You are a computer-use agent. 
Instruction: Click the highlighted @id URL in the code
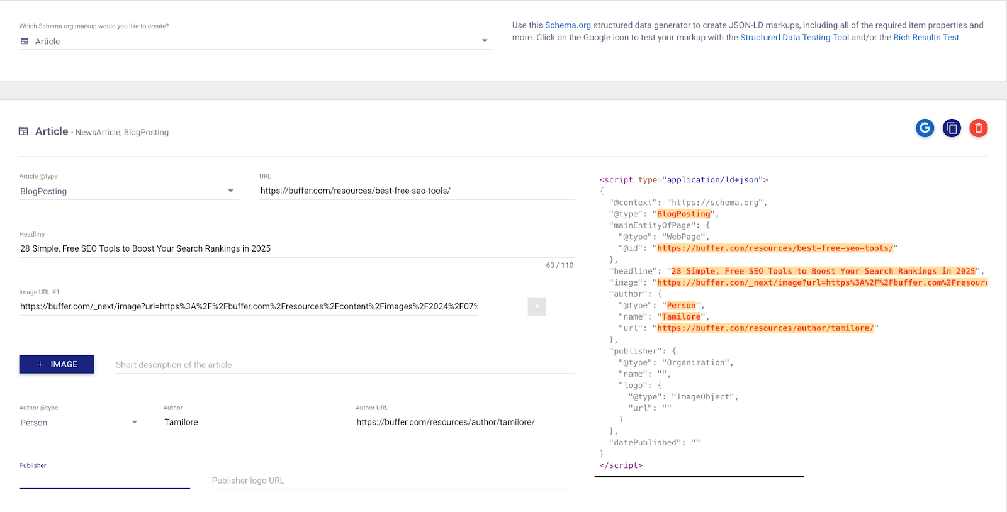775,248
